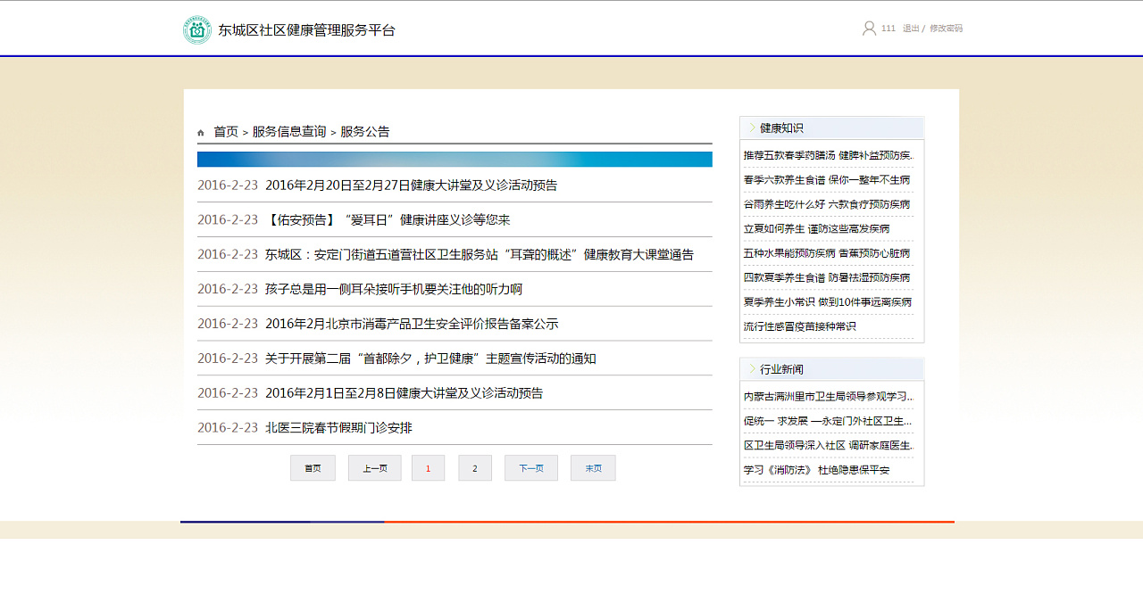
Task: Open 健康知识 section header
Action: (781, 128)
